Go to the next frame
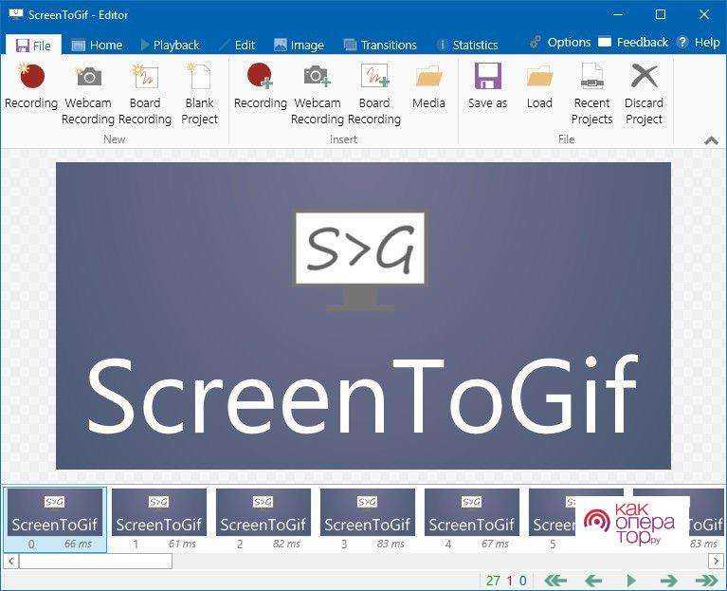Screen dimensions: 727x591 coord(668,580)
